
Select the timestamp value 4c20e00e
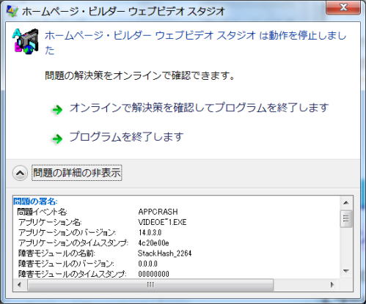pyautogui.click(x=153, y=243)
